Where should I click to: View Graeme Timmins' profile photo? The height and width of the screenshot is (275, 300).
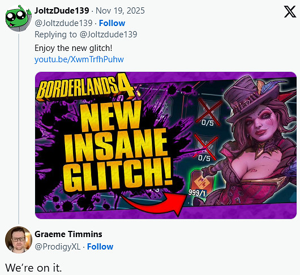coord(18,240)
